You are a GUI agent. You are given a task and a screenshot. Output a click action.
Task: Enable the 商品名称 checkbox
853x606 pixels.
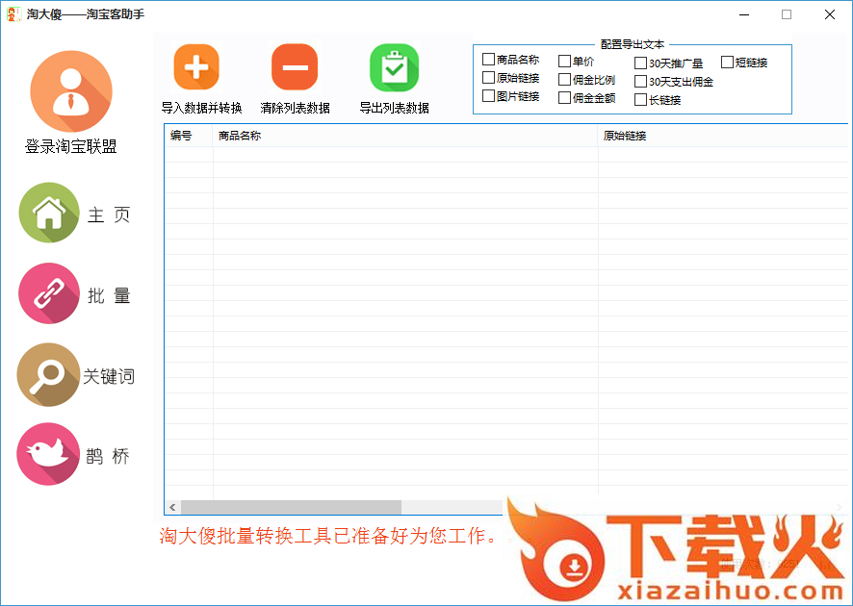tap(489, 60)
